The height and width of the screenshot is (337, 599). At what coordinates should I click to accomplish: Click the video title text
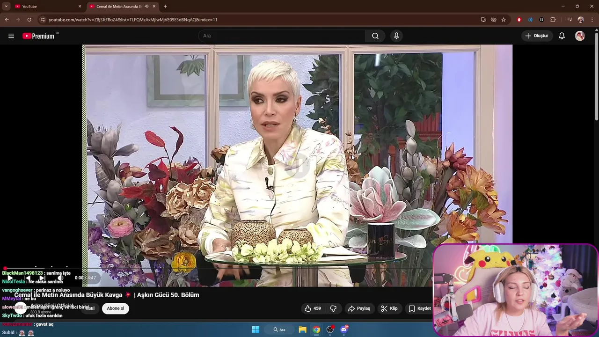tap(107, 295)
